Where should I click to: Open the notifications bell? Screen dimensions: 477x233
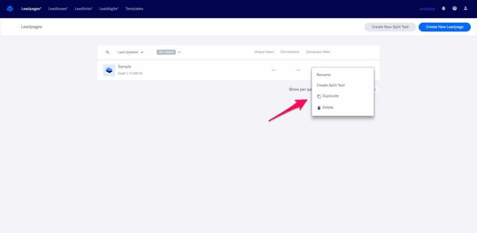[x=443, y=8]
